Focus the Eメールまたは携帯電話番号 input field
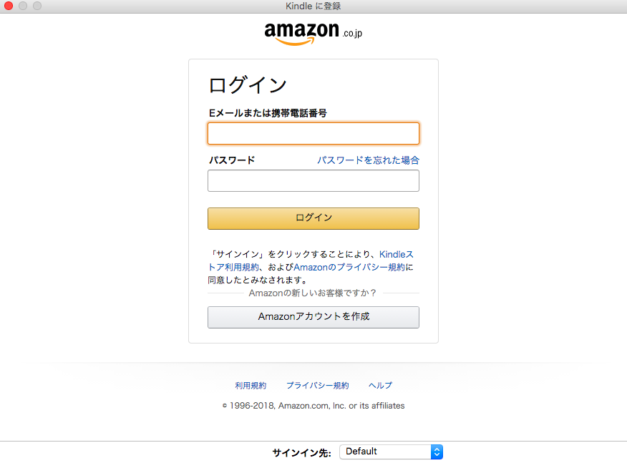This screenshot has height=463, width=627. (313, 134)
